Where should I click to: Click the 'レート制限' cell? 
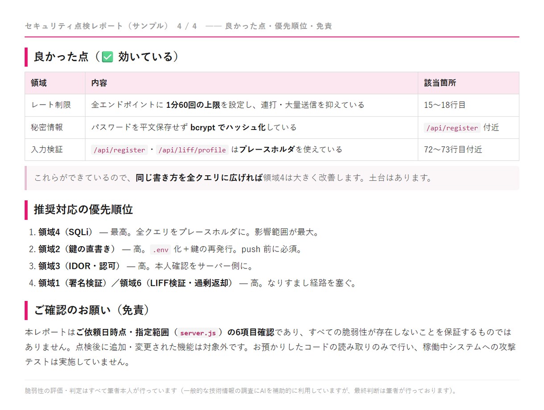pyautogui.click(x=55, y=105)
